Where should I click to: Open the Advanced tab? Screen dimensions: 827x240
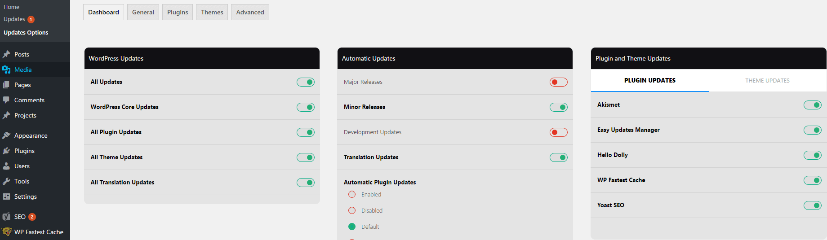(x=250, y=12)
